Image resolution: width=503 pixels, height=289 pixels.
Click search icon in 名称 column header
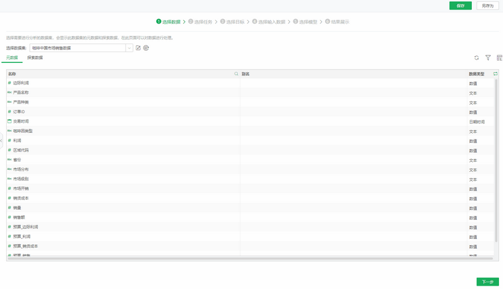(x=236, y=74)
